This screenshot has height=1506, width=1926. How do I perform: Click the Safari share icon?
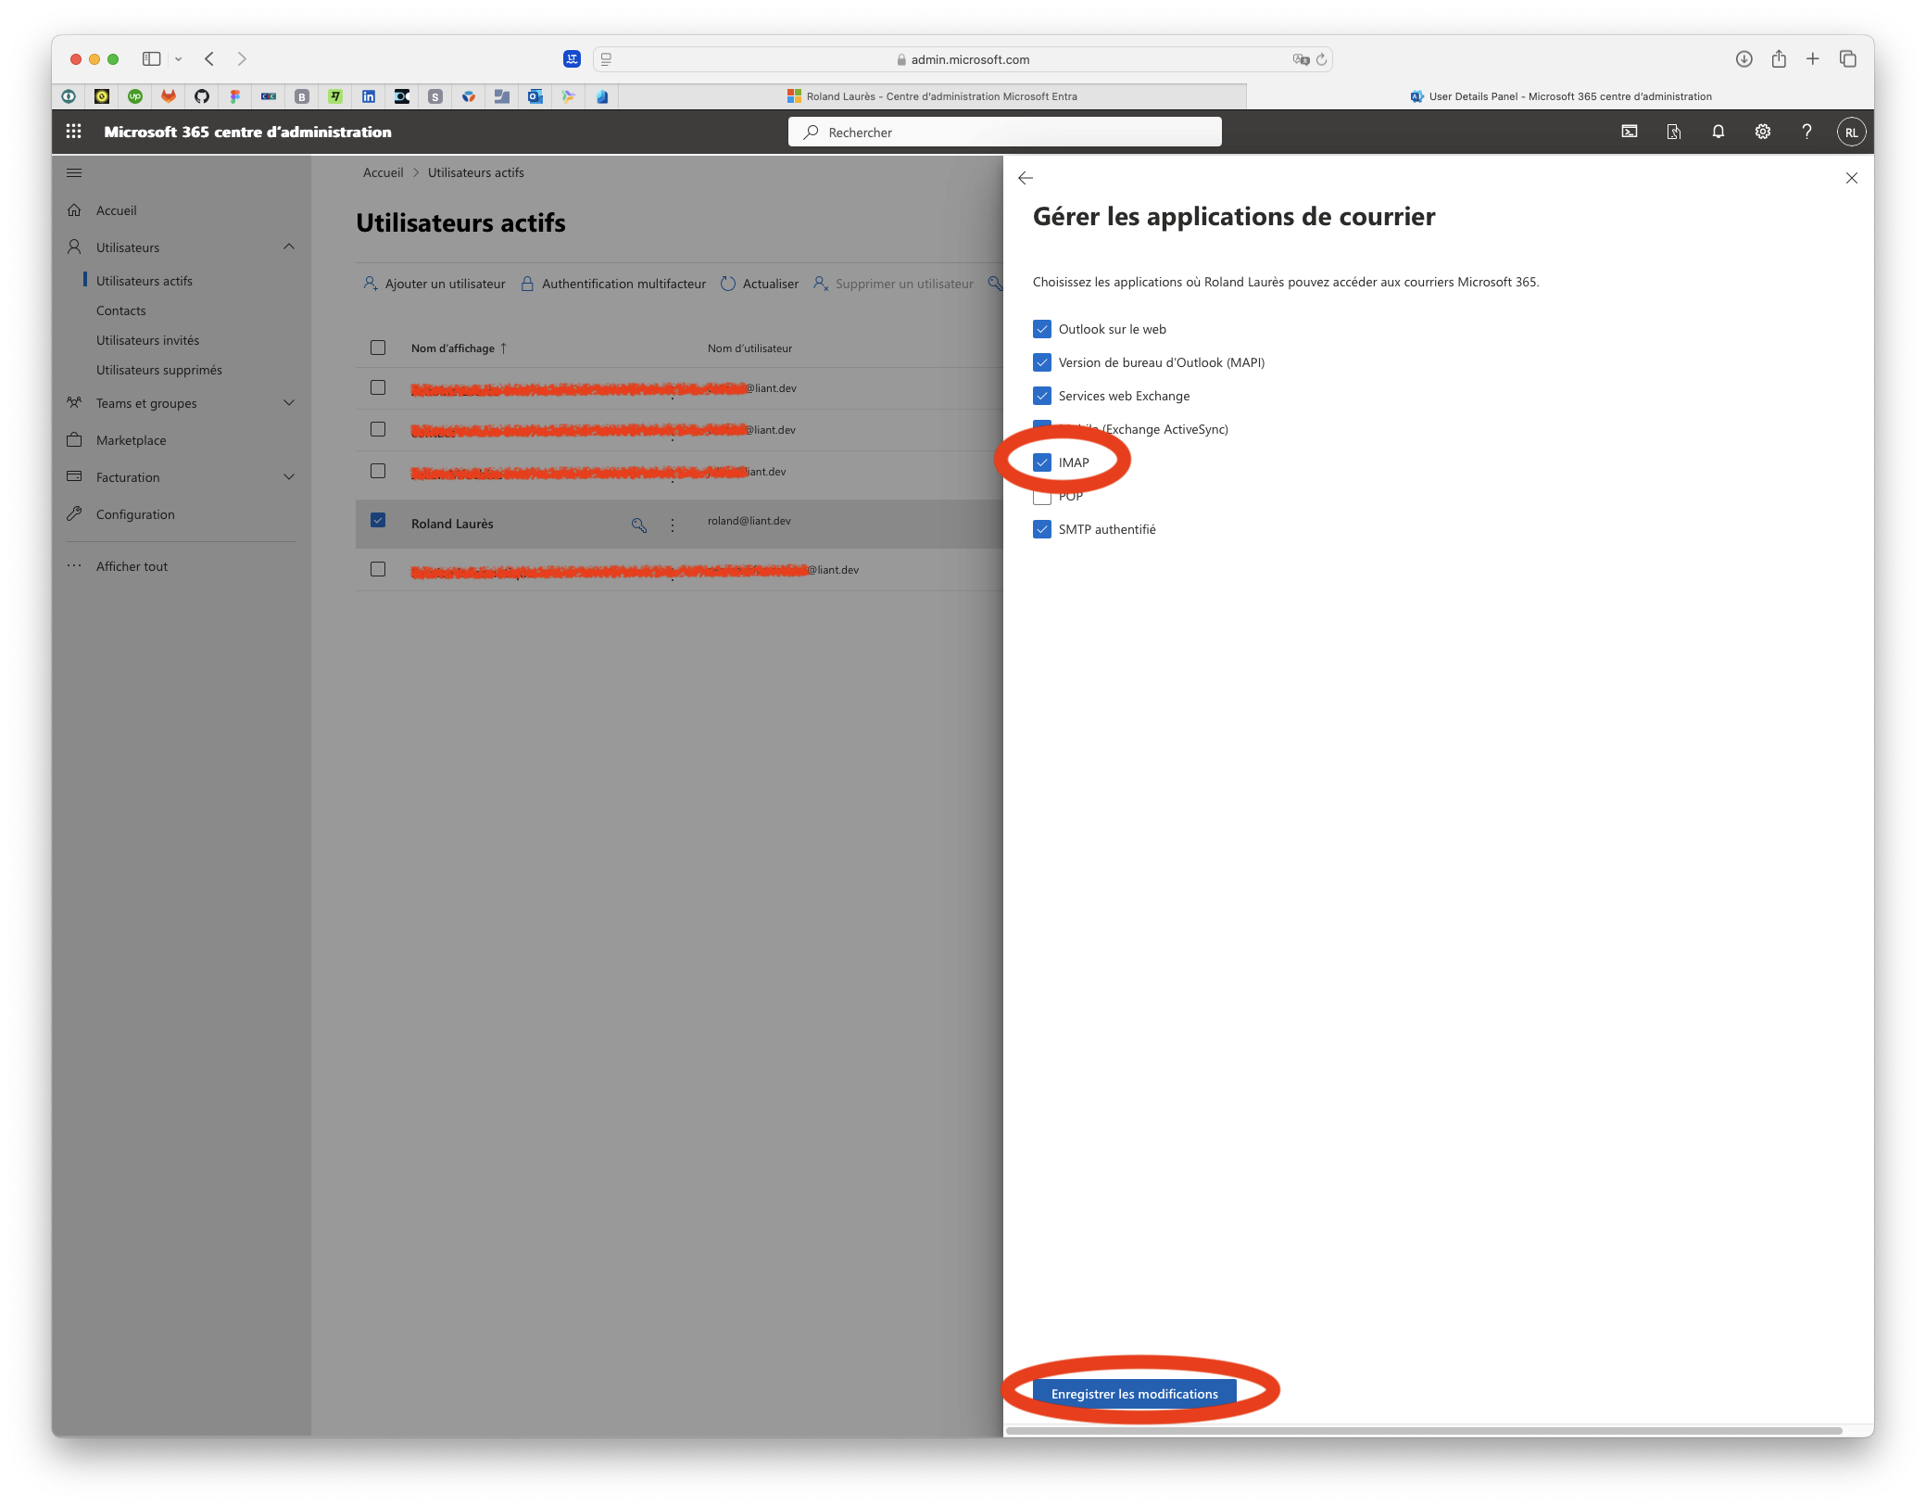pyautogui.click(x=1779, y=58)
